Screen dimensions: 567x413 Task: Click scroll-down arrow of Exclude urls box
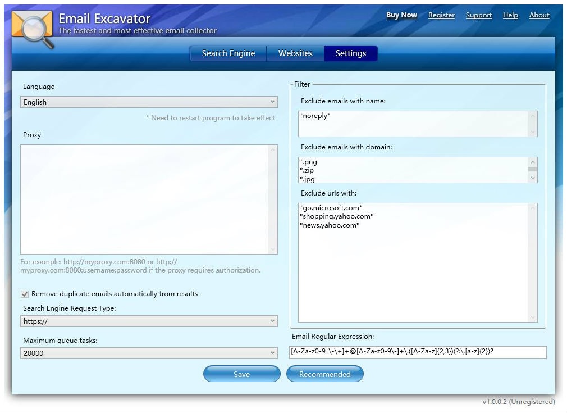pos(532,317)
